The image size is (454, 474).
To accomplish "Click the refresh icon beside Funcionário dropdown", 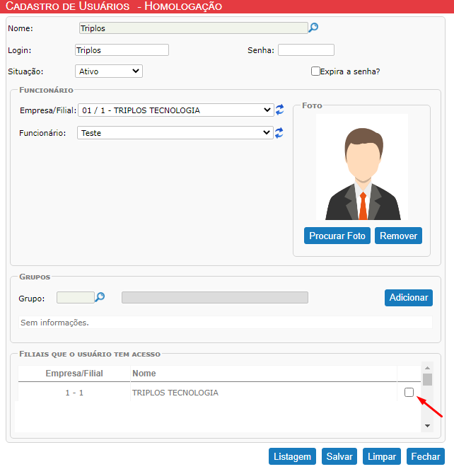I will click(279, 133).
